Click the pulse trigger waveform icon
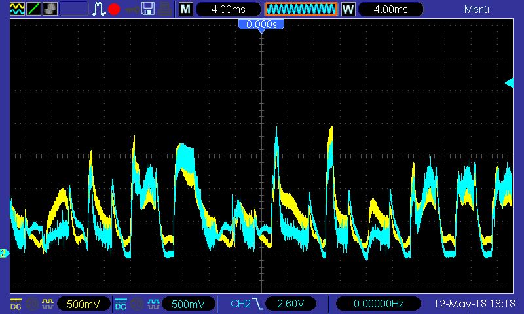Image resolution: width=524 pixels, height=314 pixels. click(x=99, y=9)
